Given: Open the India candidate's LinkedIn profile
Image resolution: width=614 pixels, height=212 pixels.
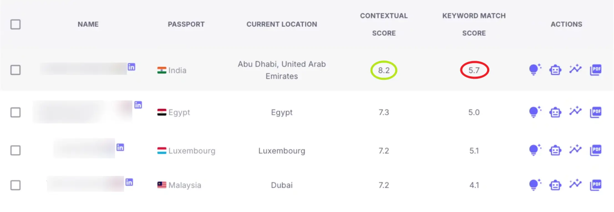Looking at the screenshot, I should (x=132, y=67).
